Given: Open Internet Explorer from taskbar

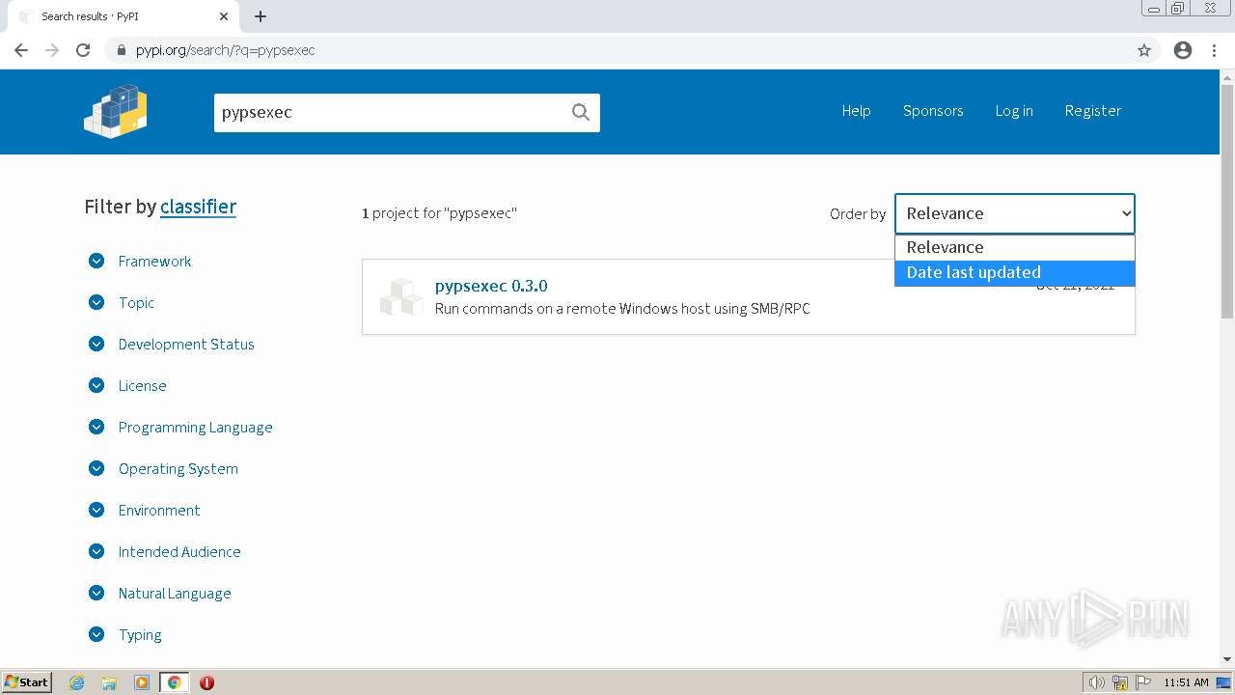Looking at the screenshot, I should pos(76,682).
